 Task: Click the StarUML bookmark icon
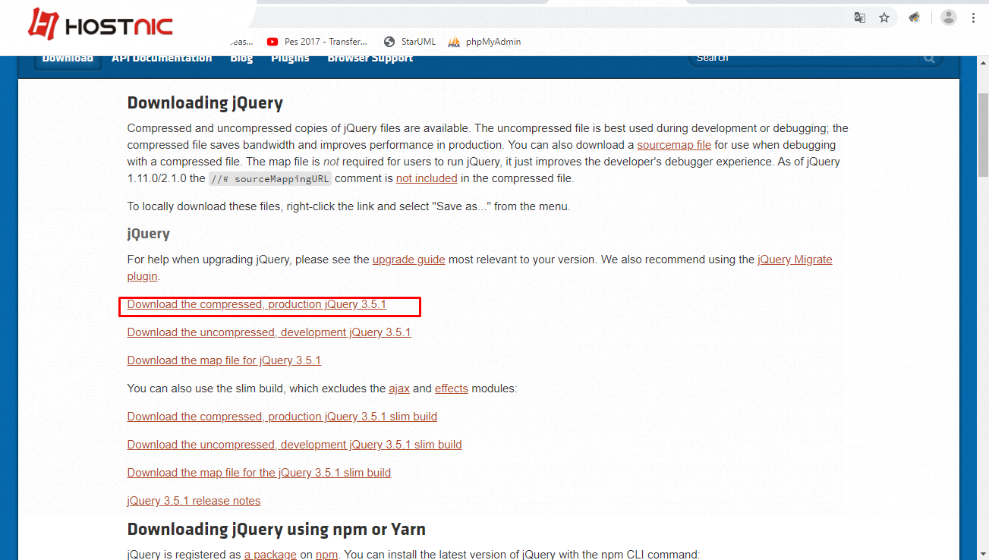point(388,42)
